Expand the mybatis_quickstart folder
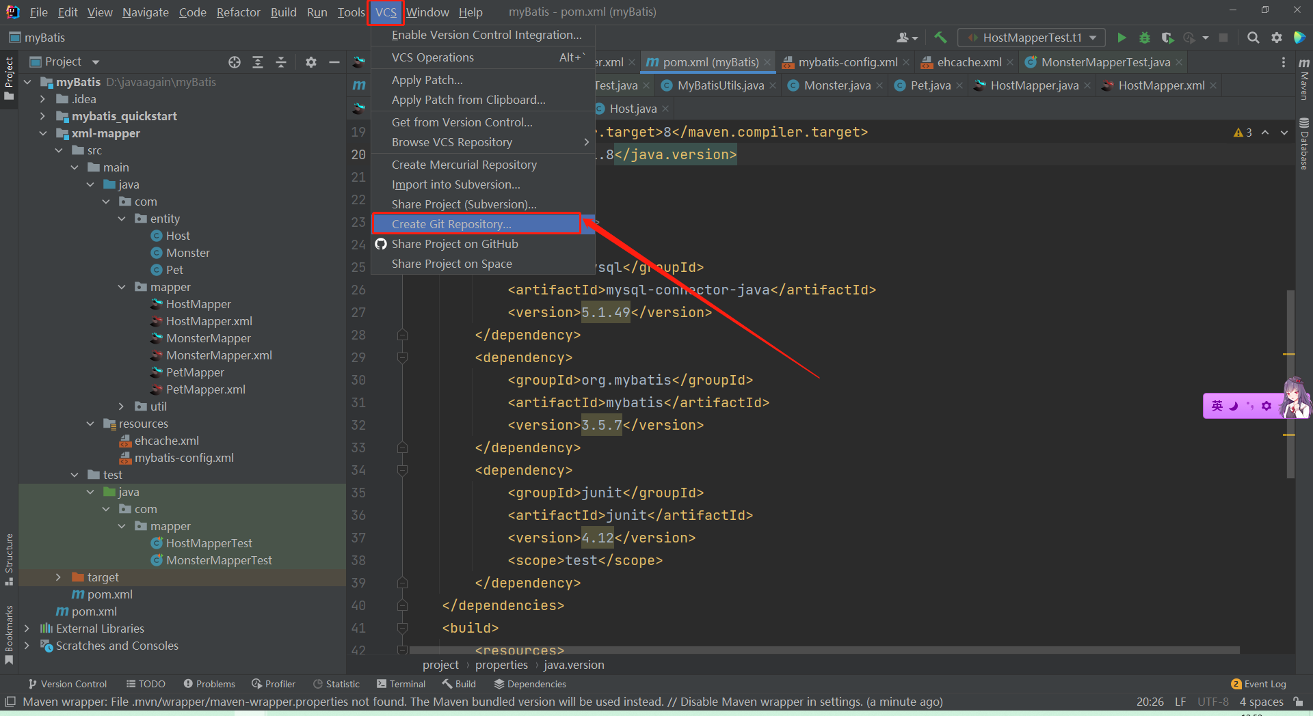This screenshot has width=1313, height=716. 42,116
